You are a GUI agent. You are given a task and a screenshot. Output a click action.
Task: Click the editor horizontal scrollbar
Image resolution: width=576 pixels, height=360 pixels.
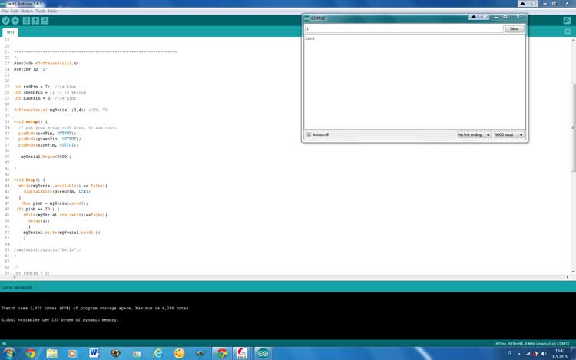[x=290, y=277]
